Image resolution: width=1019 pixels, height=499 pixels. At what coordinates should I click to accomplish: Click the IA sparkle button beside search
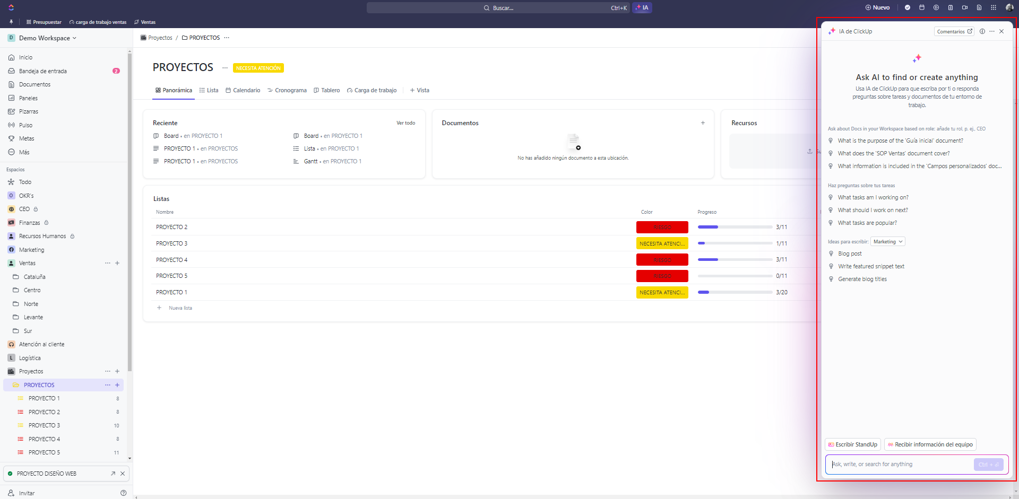tap(642, 8)
